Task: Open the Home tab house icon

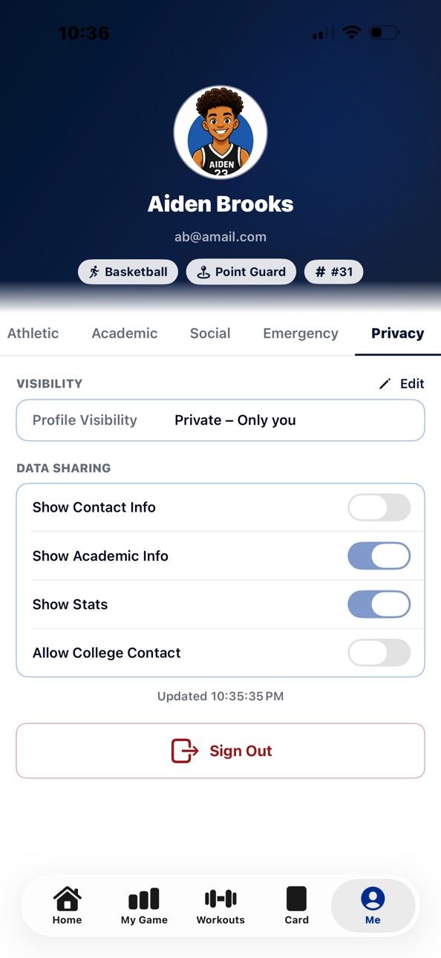Action: 67,899
